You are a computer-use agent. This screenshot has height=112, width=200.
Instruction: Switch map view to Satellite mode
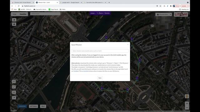tap(23, 14)
